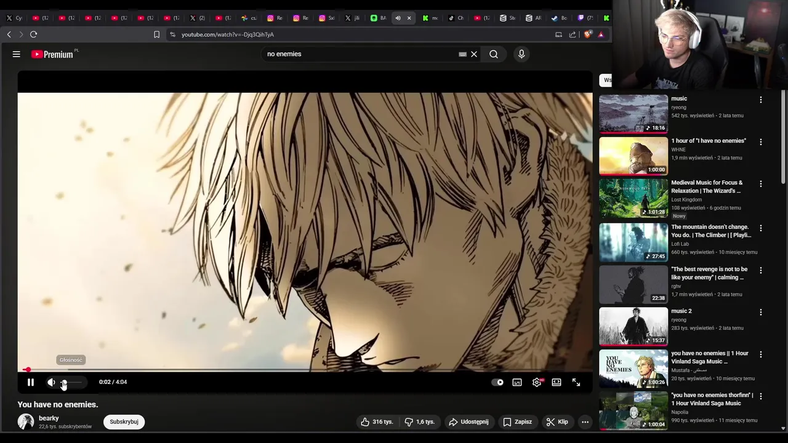Run search with the magnifier button
The height and width of the screenshot is (443, 788).
[x=494, y=54]
